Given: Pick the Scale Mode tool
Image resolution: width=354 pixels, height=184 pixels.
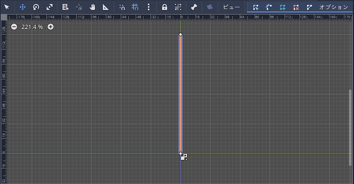Looking at the screenshot, I should click(50, 7).
